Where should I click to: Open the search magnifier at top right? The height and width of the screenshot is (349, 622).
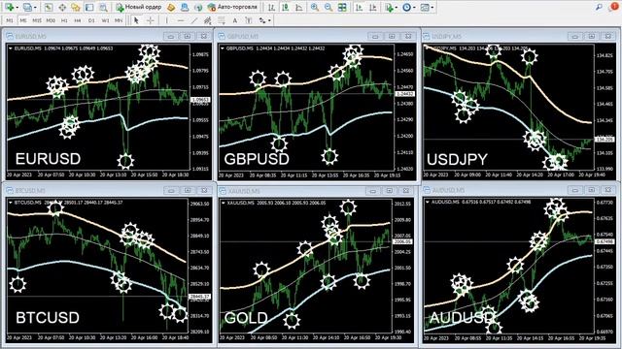pyautogui.click(x=599, y=7)
